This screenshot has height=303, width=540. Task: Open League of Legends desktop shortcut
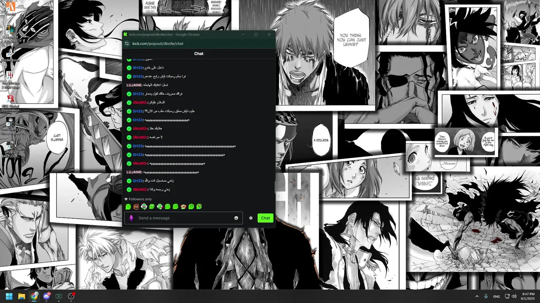(10, 32)
